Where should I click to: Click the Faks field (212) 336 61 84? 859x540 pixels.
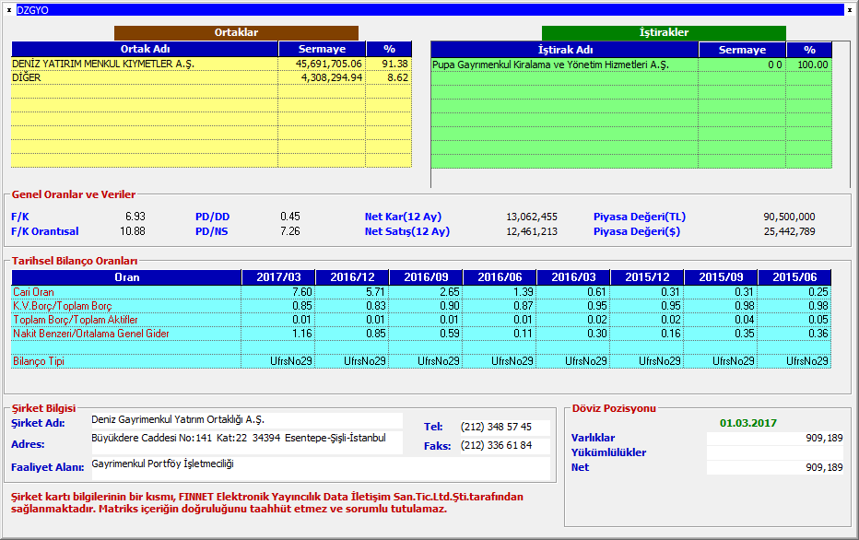click(504, 445)
